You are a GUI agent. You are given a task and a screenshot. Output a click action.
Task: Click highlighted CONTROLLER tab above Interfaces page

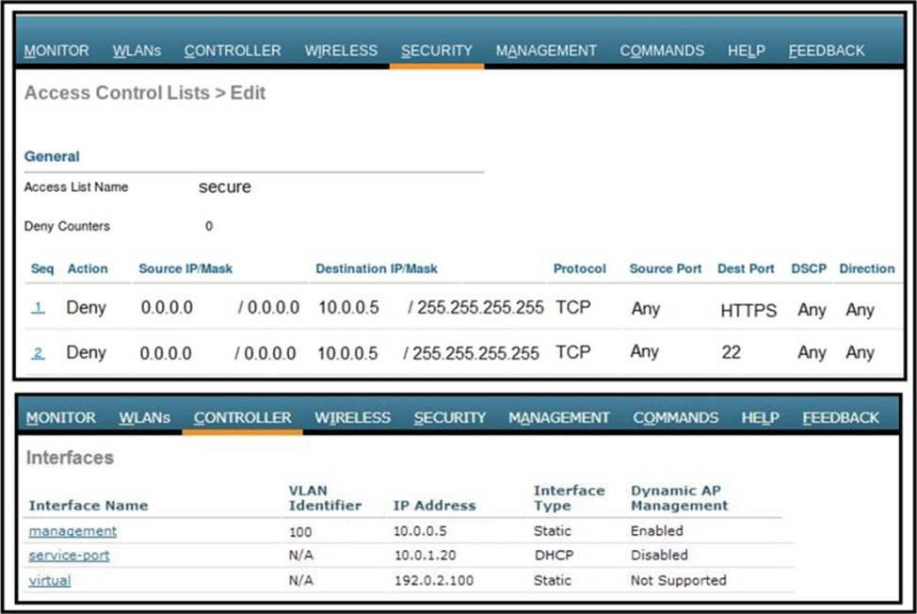243,417
